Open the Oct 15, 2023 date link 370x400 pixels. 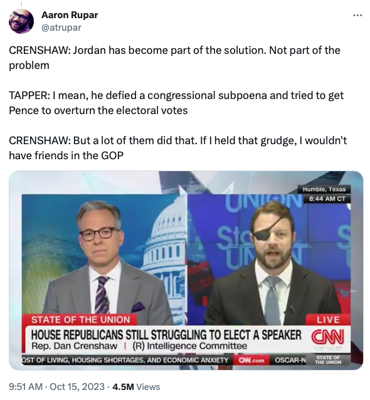pyautogui.click(x=77, y=387)
